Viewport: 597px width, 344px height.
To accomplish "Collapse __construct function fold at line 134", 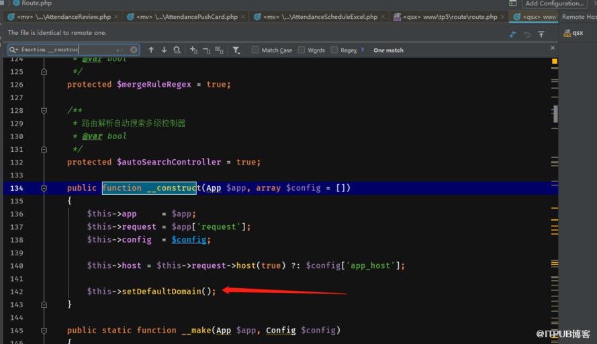I will 44,188.
